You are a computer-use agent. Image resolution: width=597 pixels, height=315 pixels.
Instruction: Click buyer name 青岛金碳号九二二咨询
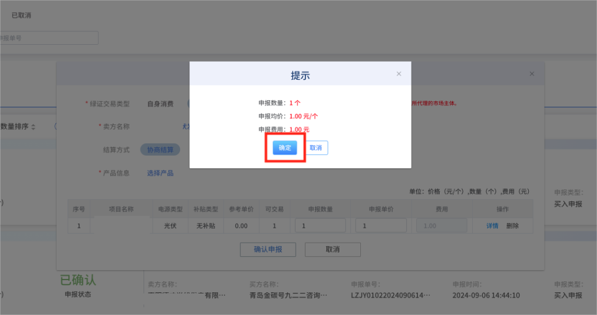[x=288, y=295]
